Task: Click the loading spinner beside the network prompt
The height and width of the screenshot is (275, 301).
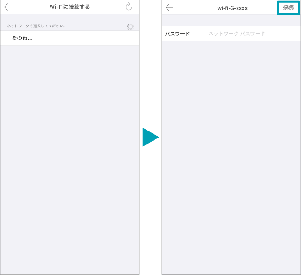Action: click(x=130, y=26)
